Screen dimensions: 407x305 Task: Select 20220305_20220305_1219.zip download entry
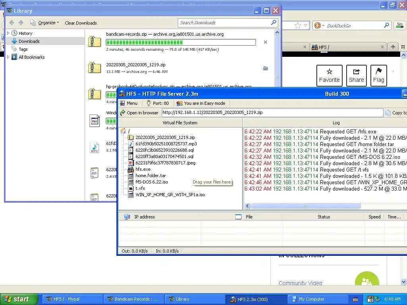(179, 68)
